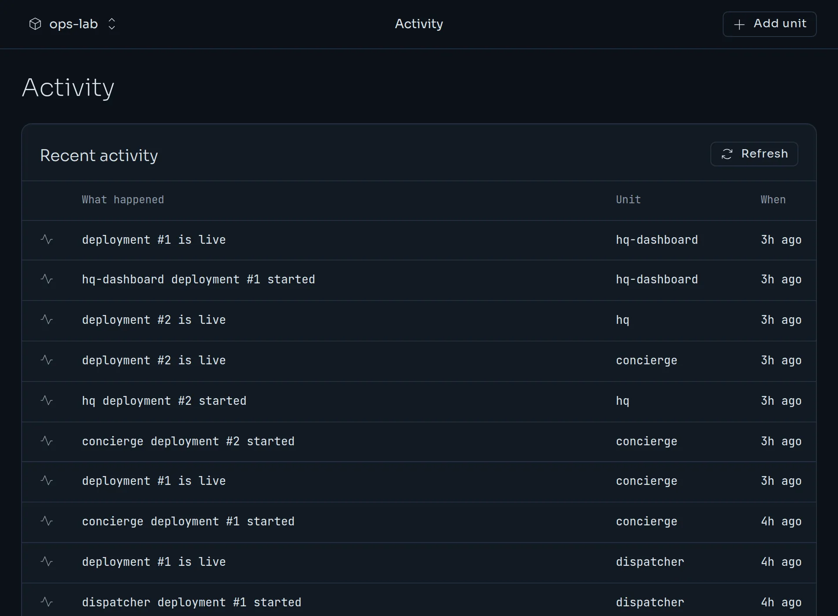
Task: Click concierge unit in 'deployment #2 is live' row
Action: click(647, 360)
